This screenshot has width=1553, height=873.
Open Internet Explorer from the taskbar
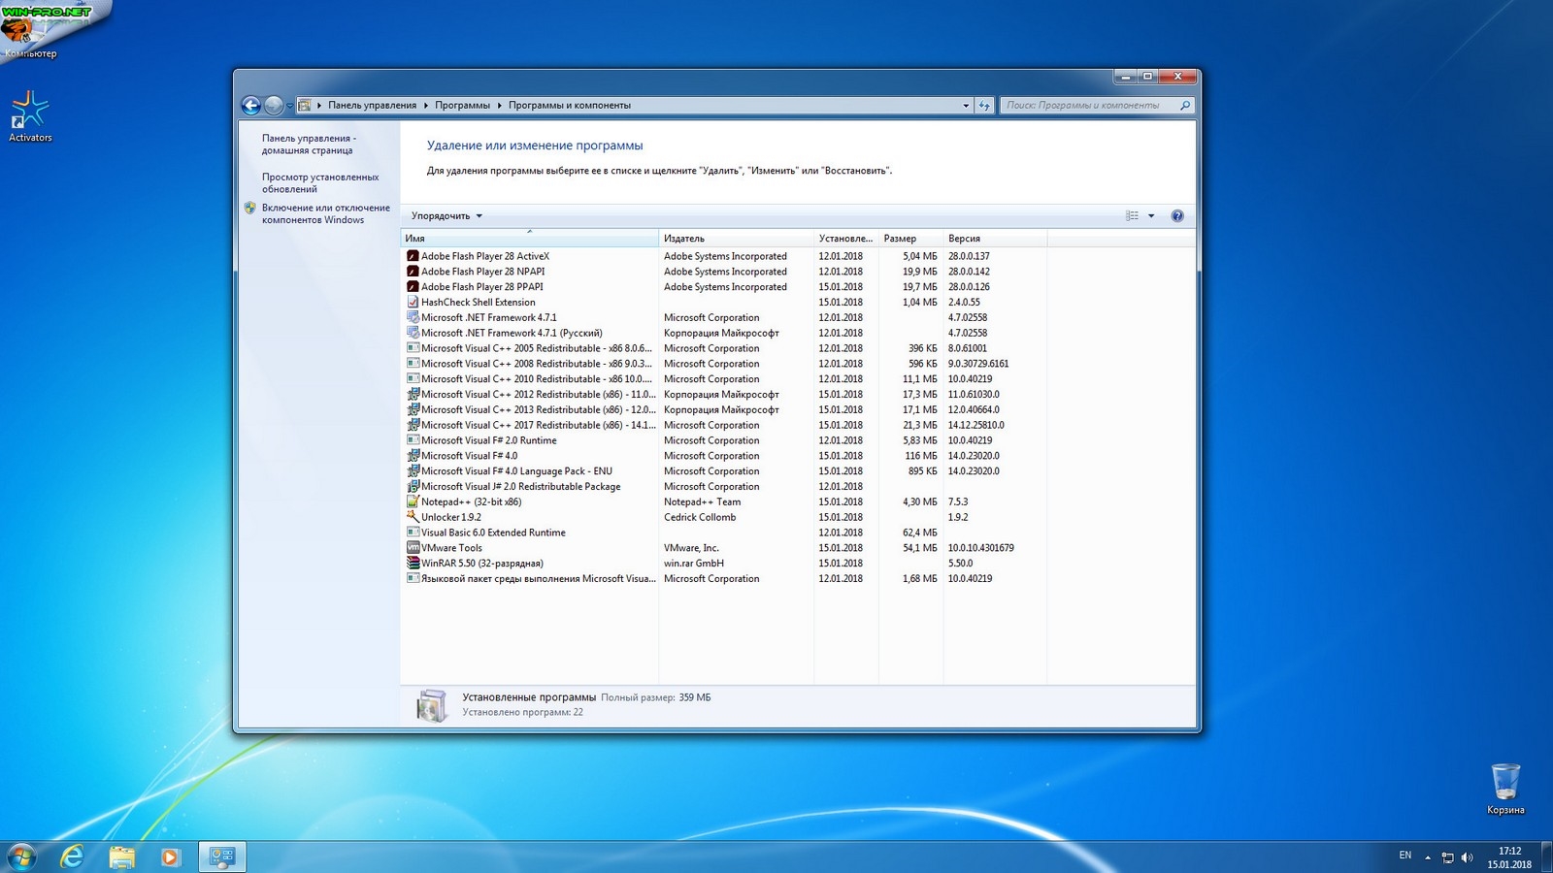pos(72,857)
